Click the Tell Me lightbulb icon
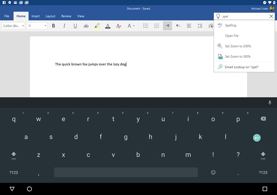The height and width of the screenshot is (195, 277). pyautogui.click(x=218, y=16)
